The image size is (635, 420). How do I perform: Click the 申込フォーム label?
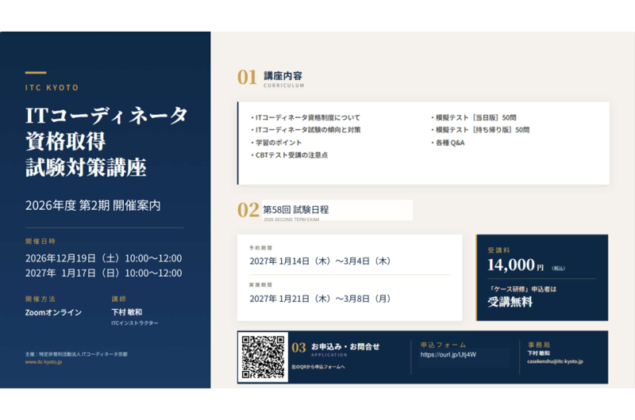coord(443,345)
